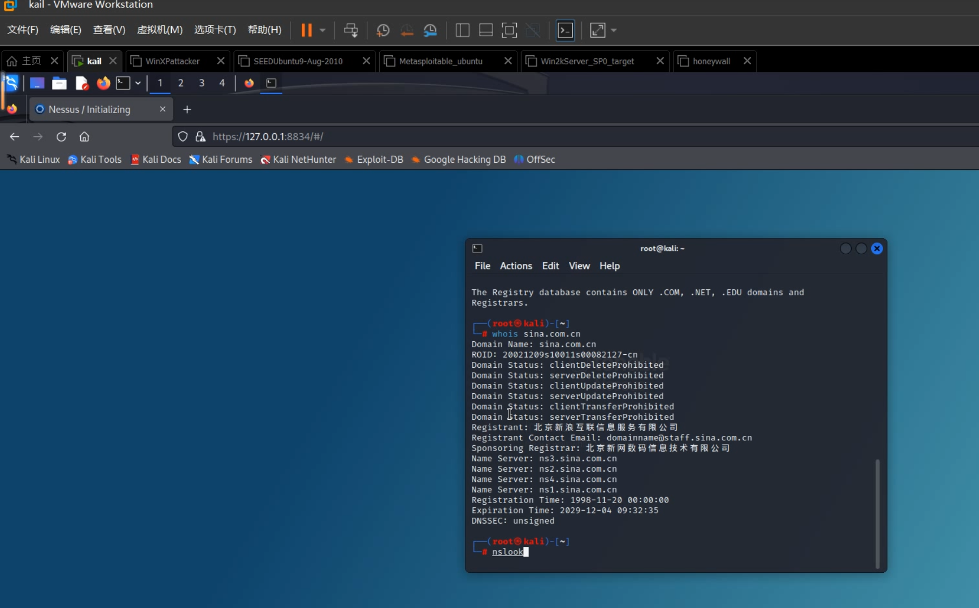979x608 pixels.
Task: Select the Firefox window in the taskbar
Action: tap(249, 83)
